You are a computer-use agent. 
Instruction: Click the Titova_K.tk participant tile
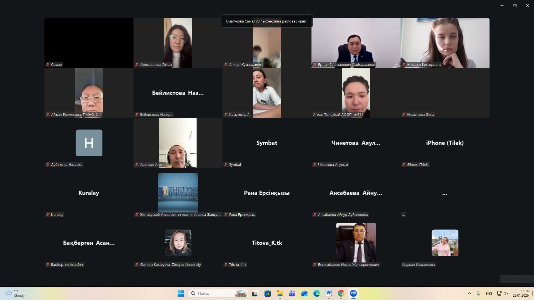(267, 243)
